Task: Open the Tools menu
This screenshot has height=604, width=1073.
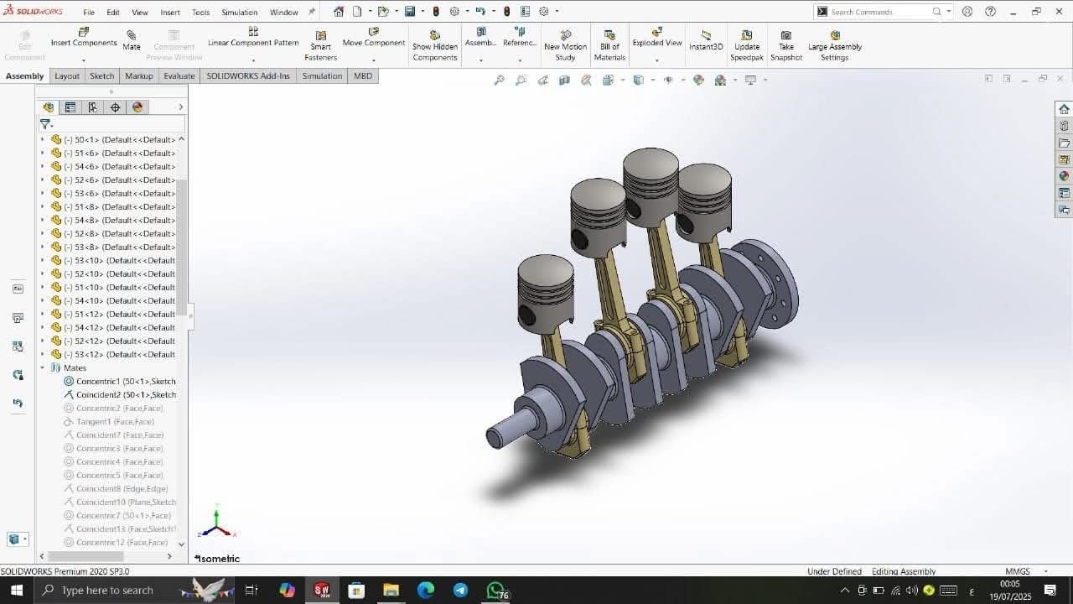Action: tap(200, 13)
